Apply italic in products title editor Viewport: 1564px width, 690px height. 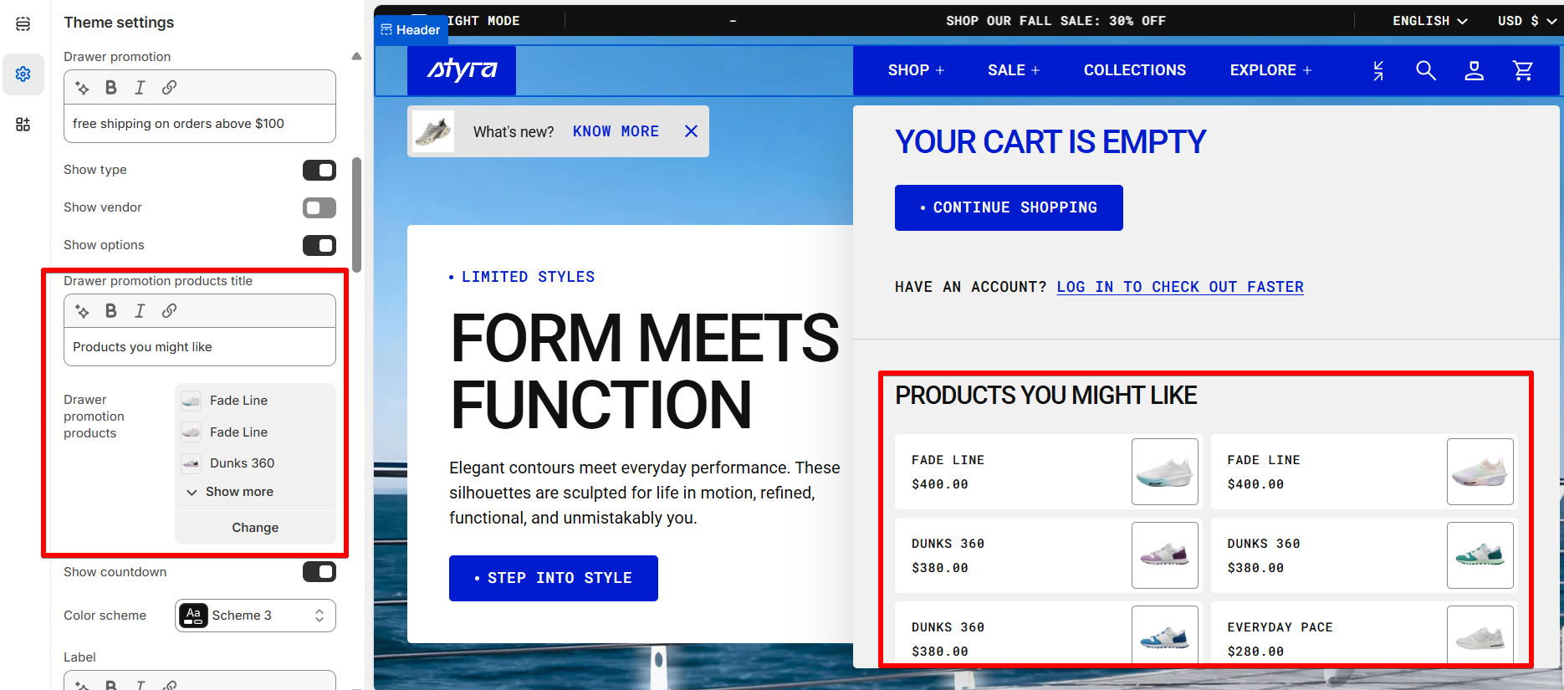140,311
